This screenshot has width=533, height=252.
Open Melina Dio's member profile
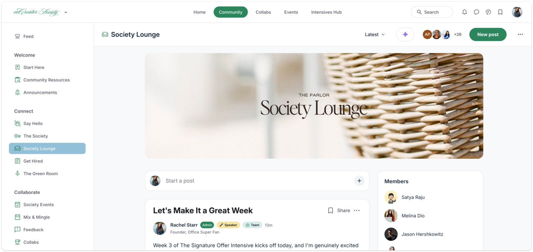pyautogui.click(x=413, y=216)
